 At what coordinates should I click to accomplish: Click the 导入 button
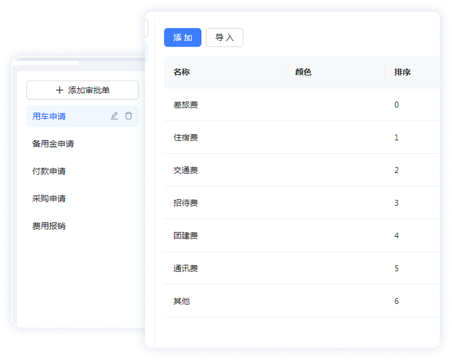tap(225, 37)
